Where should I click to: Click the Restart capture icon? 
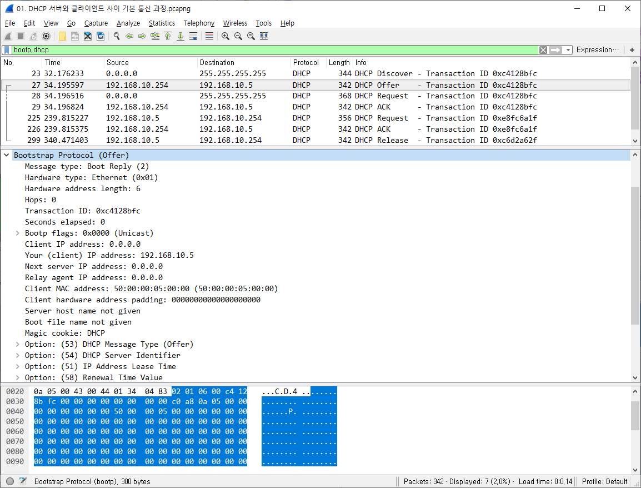(33, 37)
